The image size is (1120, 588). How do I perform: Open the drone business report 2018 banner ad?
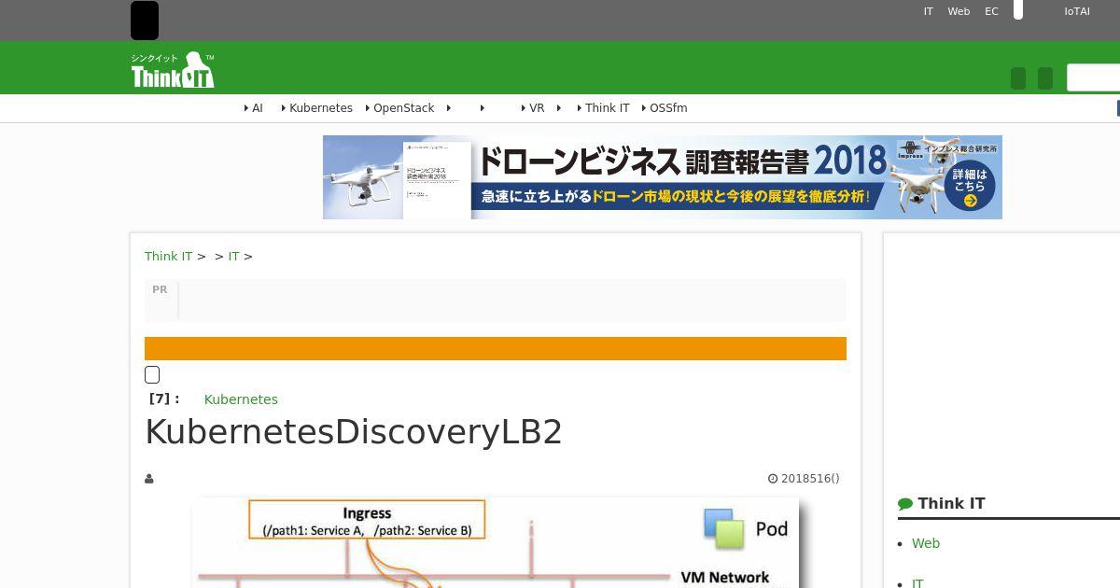pos(663,177)
